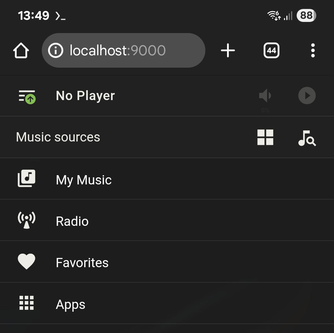This screenshot has width=334, height=333.
Task: Open a new browser tab
Action: (228, 50)
